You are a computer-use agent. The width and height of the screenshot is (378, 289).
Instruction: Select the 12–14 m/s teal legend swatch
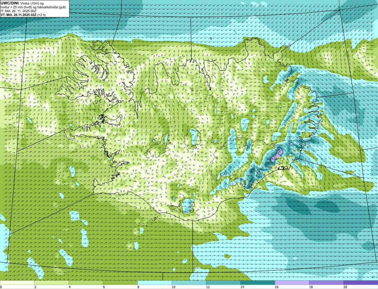point(223,282)
